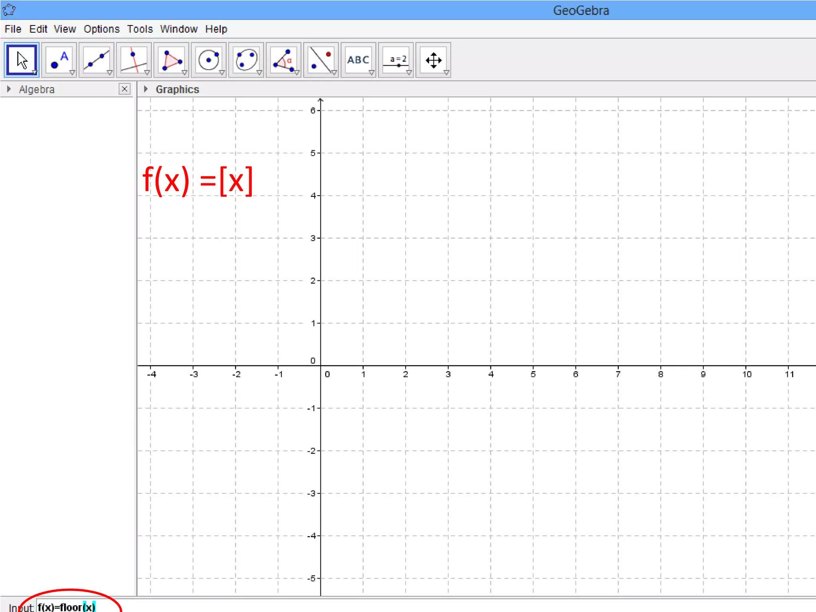Select the Ellipse conic tool
Viewport: 816px width, 612px height.
[x=246, y=60]
